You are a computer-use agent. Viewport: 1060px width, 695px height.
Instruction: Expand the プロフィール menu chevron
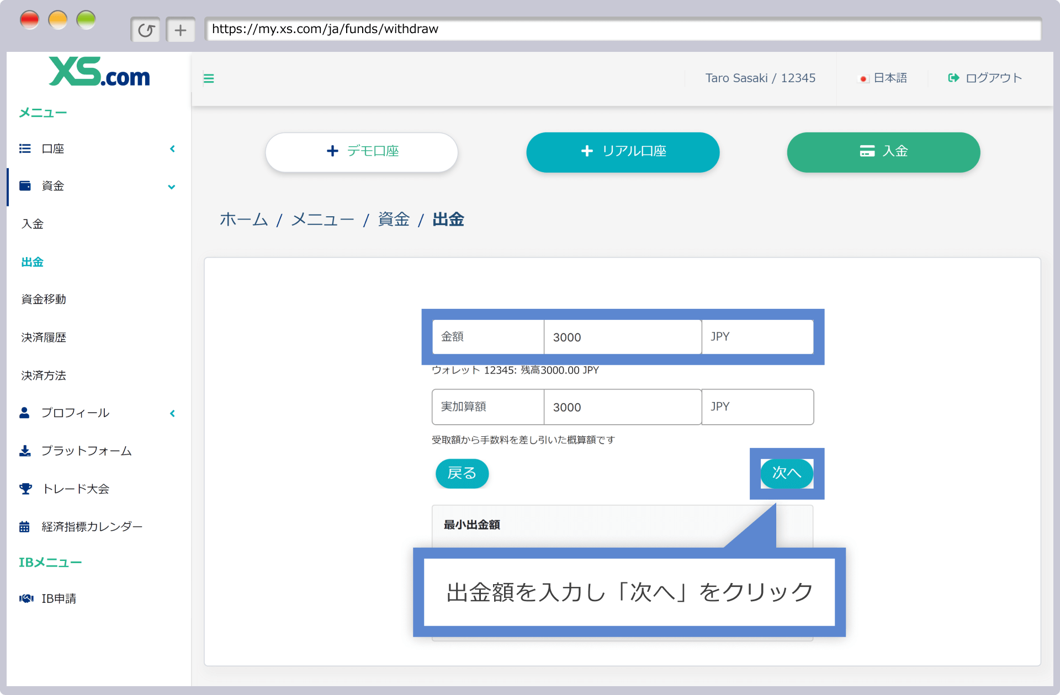tap(172, 413)
